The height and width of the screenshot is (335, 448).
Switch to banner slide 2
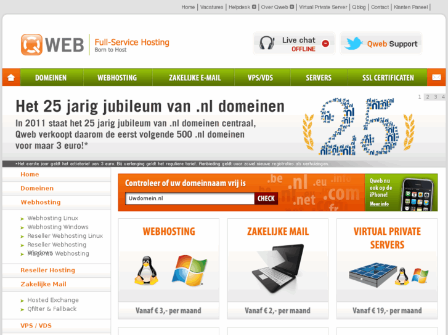click(428, 97)
